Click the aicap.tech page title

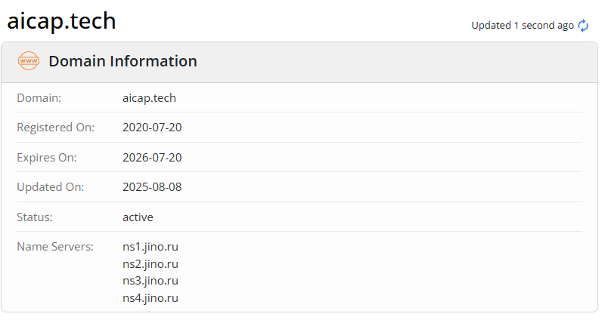(x=62, y=21)
